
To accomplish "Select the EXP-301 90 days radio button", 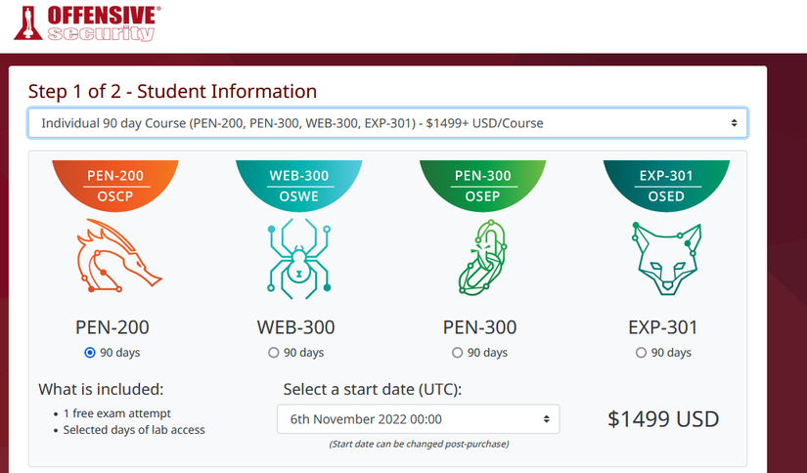I will pyautogui.click(x=641, y=353).
